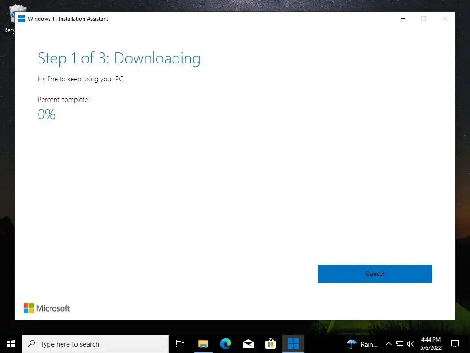Open the clock showing 4:44 PM
This screenshot has height=353, width=470.
[431, 344]
